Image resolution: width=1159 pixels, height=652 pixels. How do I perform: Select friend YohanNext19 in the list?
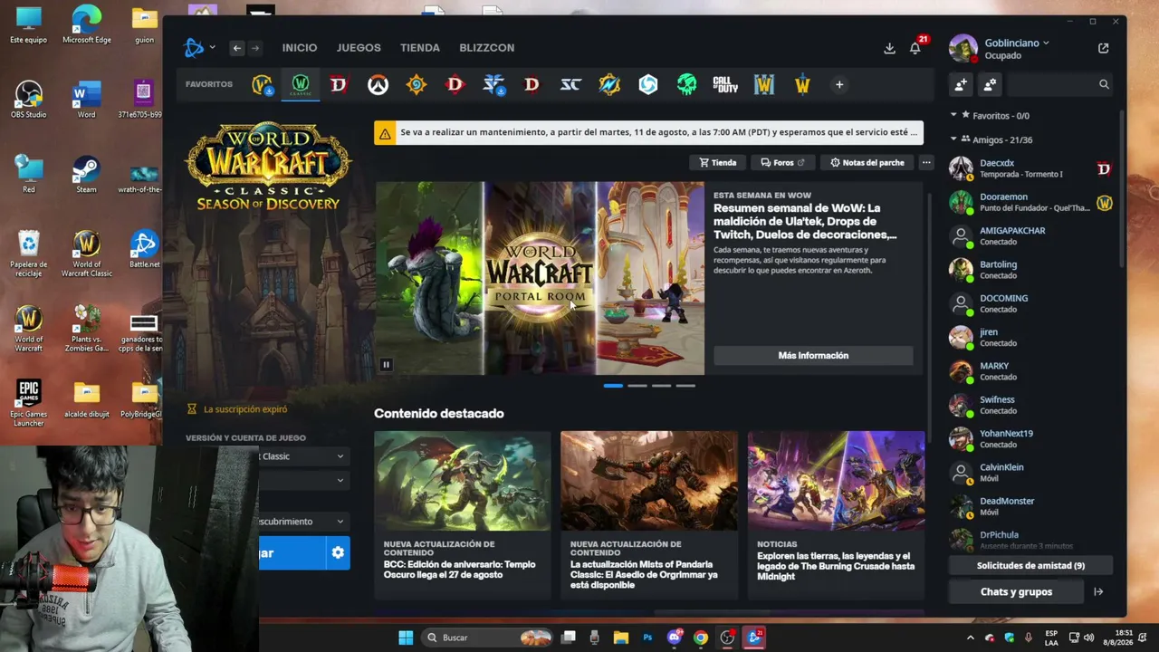(1030, 439)
